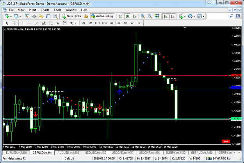Open the chat notifications icon
244x163 pixels.
point(238,16)
